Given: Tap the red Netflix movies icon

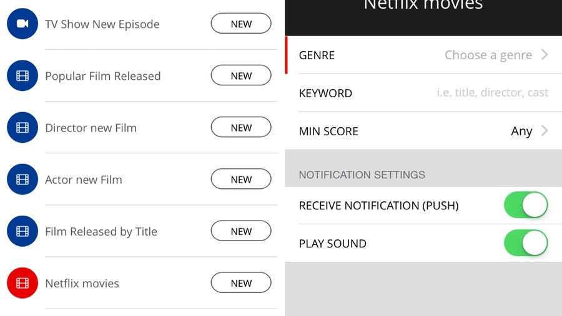Looking at the screenshot, I should (22, 283).
